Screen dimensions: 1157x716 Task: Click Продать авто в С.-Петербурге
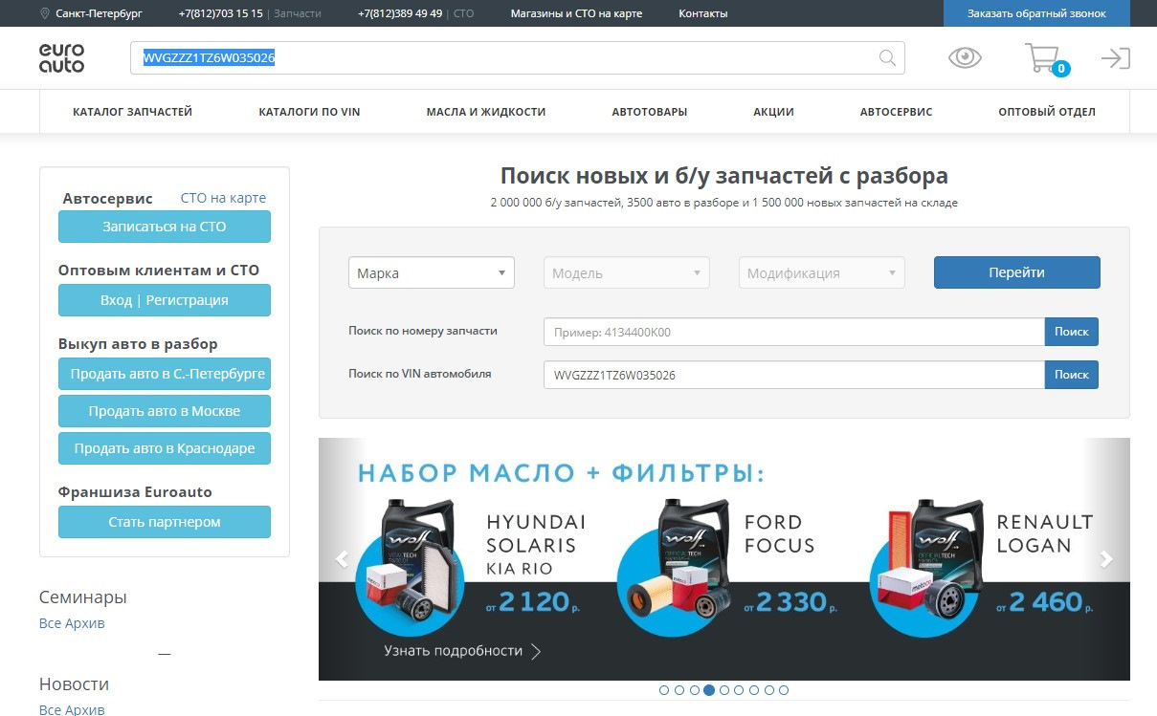(165, 374)
